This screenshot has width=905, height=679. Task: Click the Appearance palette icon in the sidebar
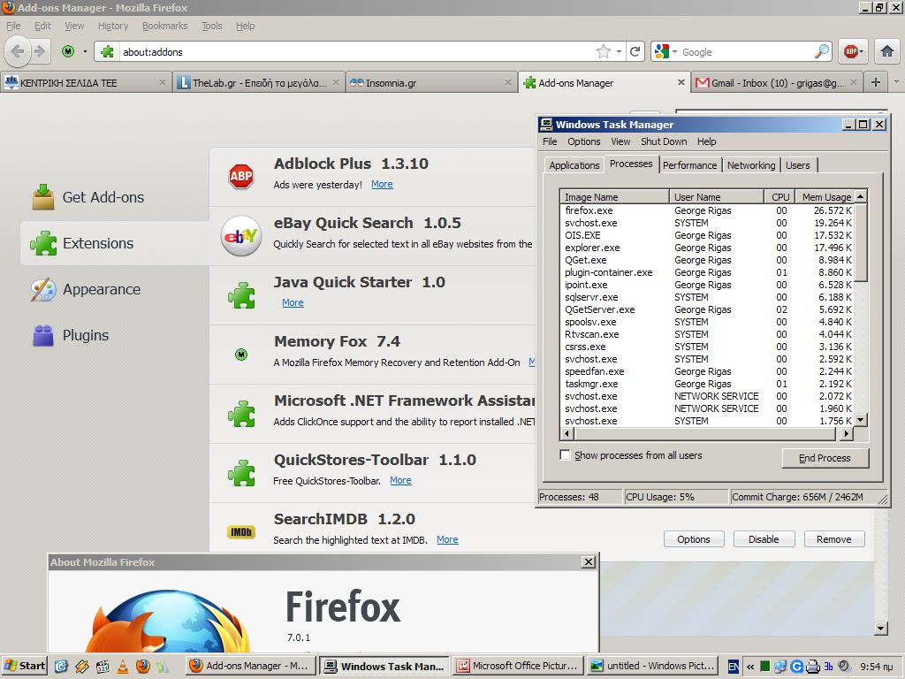(x=43, y=289)
